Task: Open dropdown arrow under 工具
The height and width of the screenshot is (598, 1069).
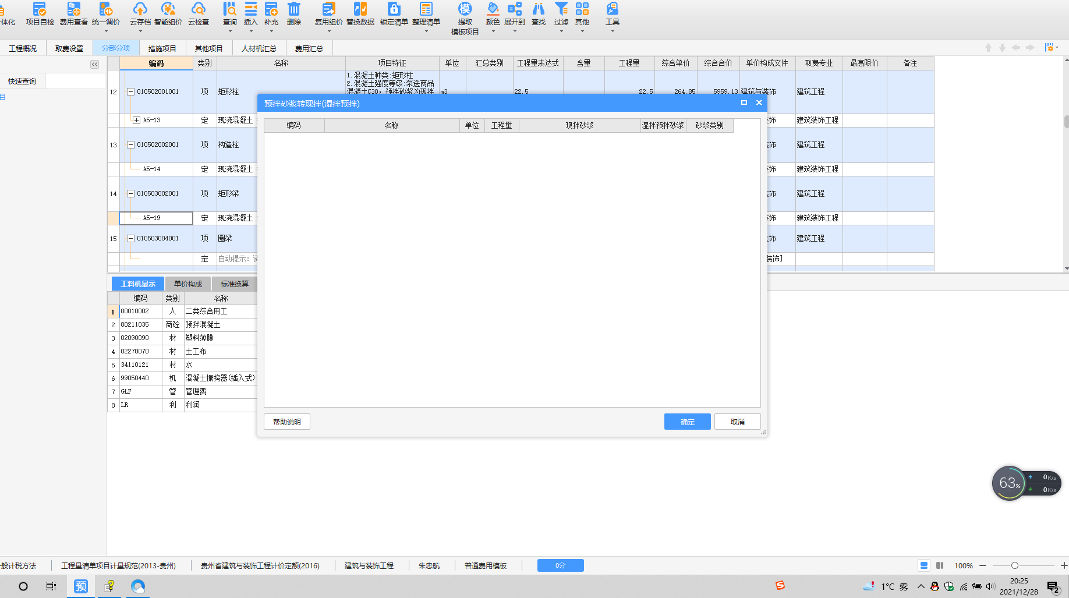Action: 613,31
